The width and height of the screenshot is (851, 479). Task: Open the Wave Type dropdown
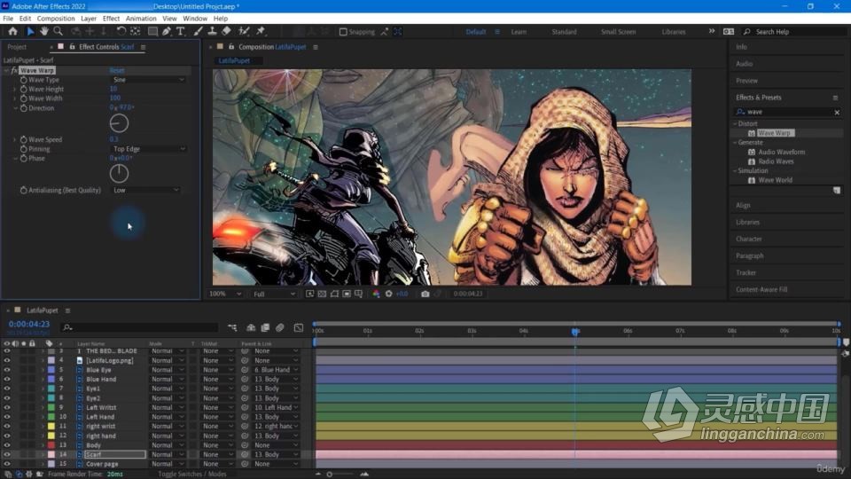click(148, 80)
